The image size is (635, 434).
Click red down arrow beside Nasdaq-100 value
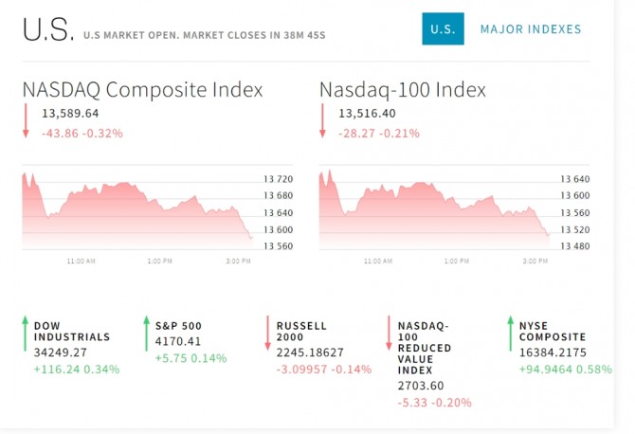(324, 122)
